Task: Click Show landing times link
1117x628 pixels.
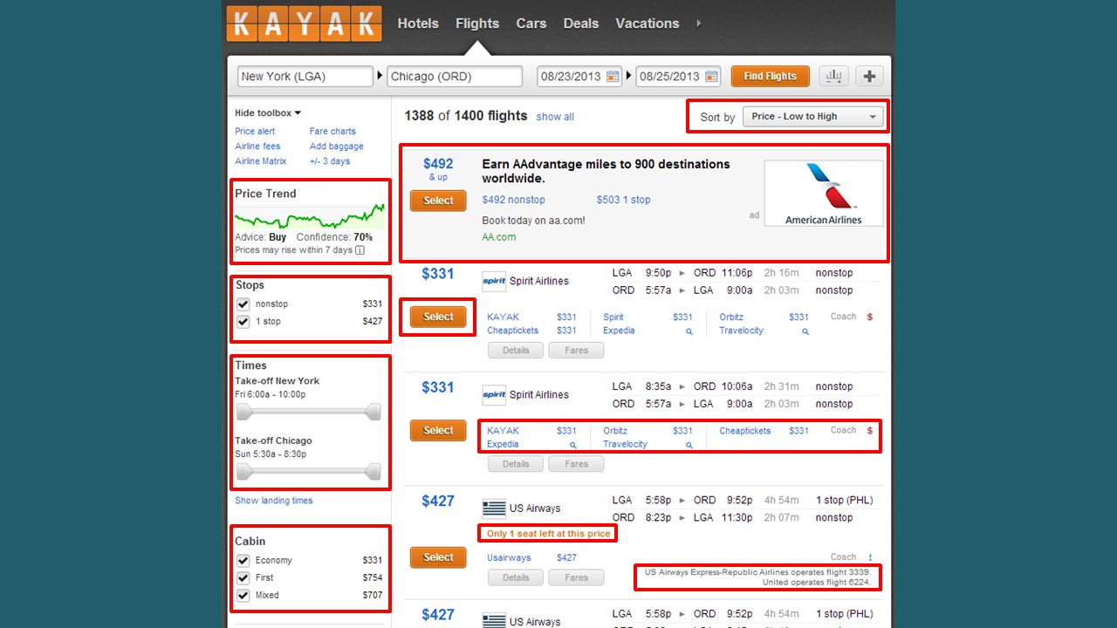Action: (273, 501)
